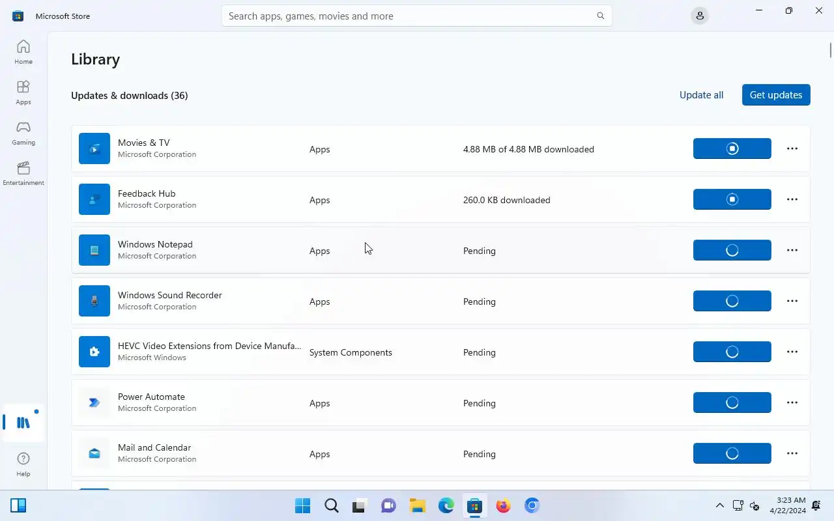Select the Windows Sound Recorder title text
Image resolution: width=834 pixels, height=521 pixels.
tap(170, 295)
